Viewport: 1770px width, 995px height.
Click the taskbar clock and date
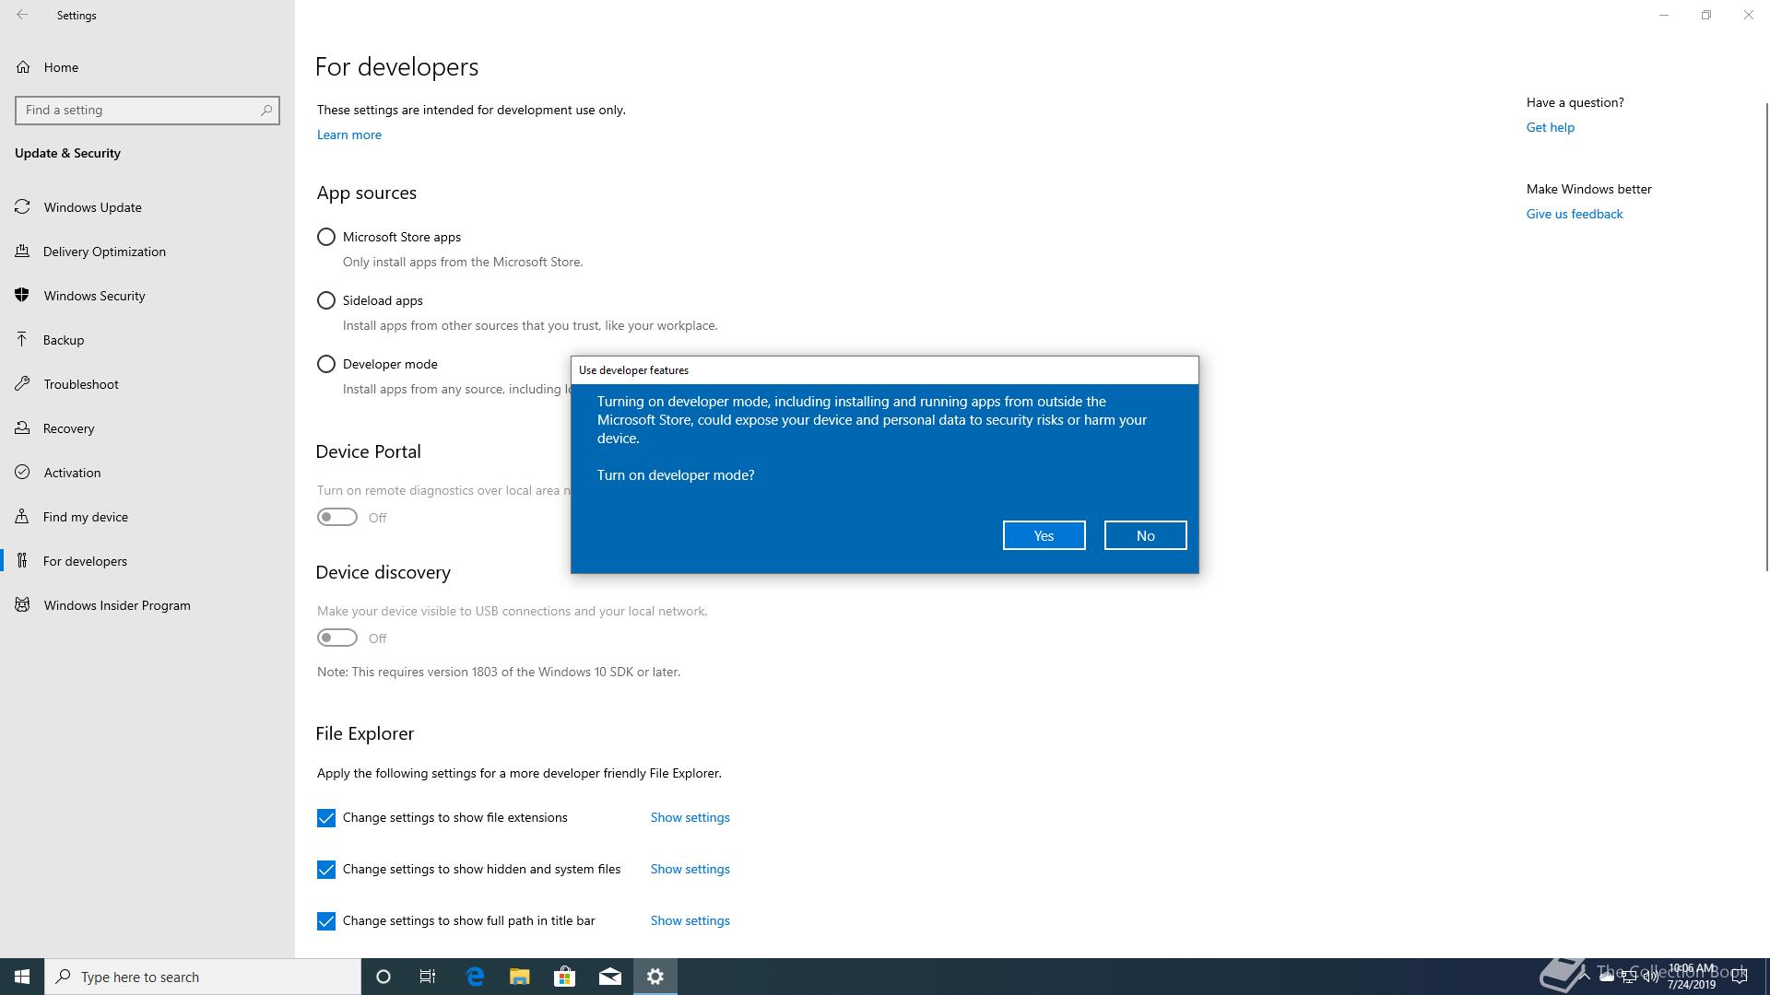tap(1692, 977)
